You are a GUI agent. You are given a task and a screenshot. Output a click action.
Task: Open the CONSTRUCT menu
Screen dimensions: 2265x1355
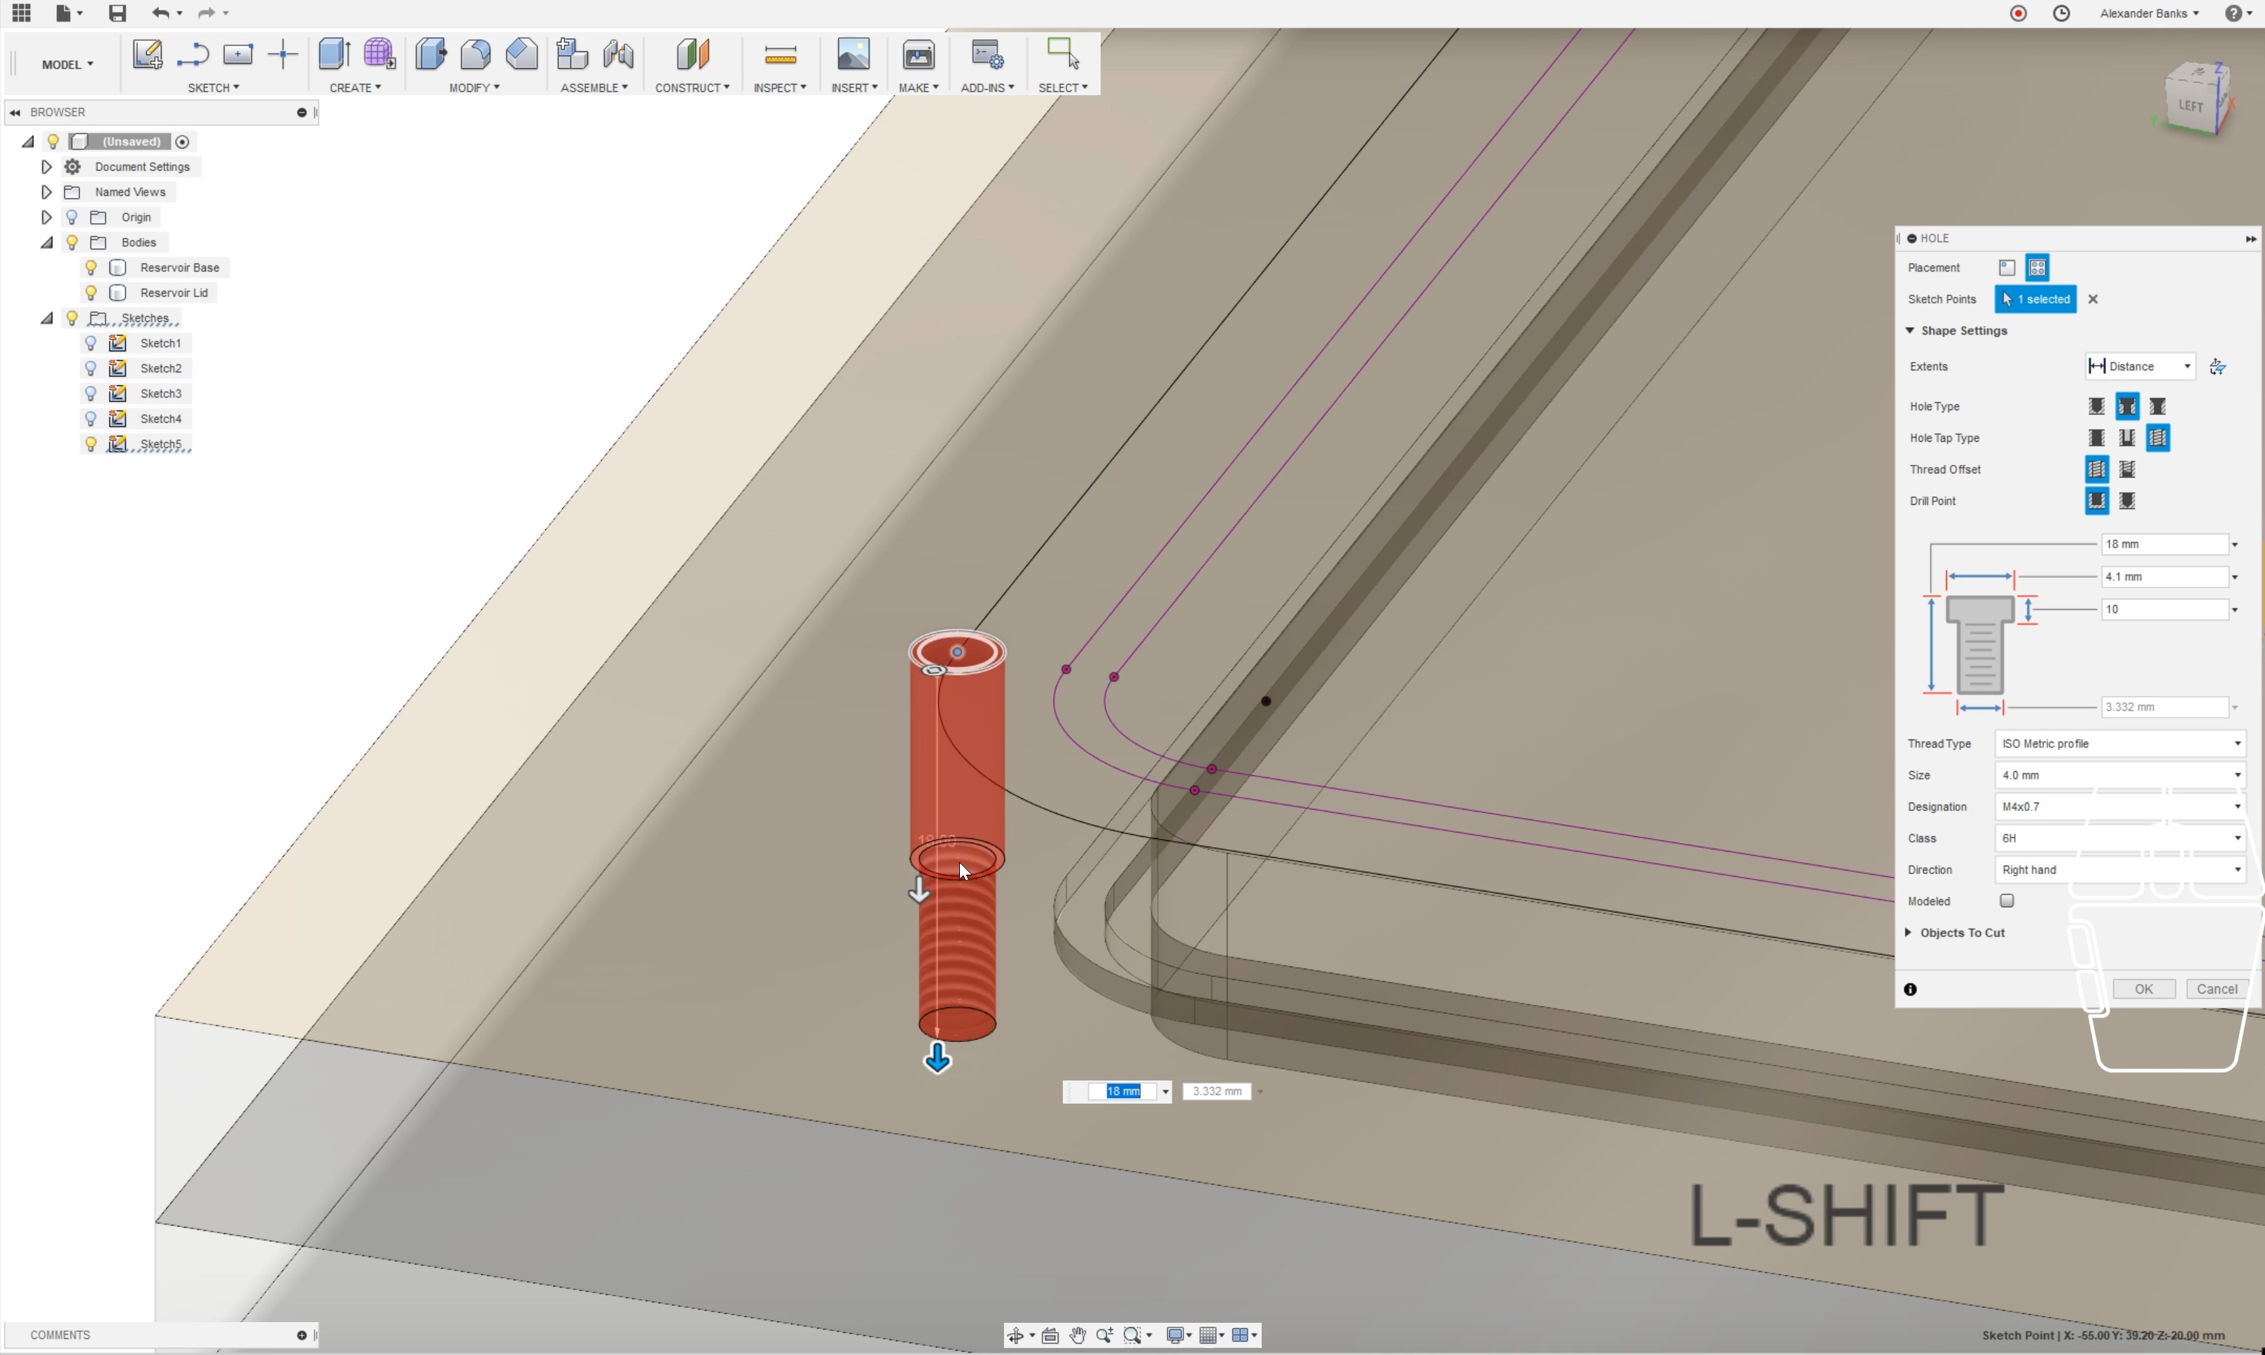click(x=691, y=88)
